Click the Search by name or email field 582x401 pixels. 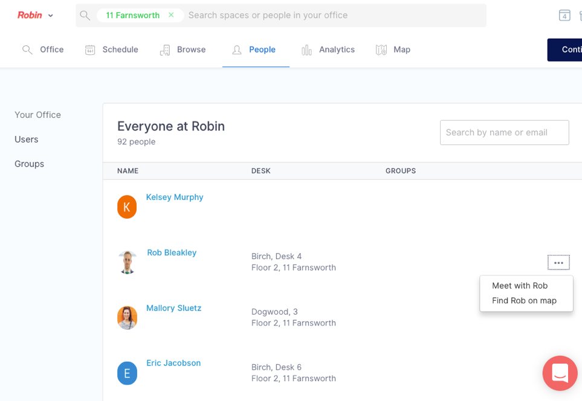[x=504, y=132]
